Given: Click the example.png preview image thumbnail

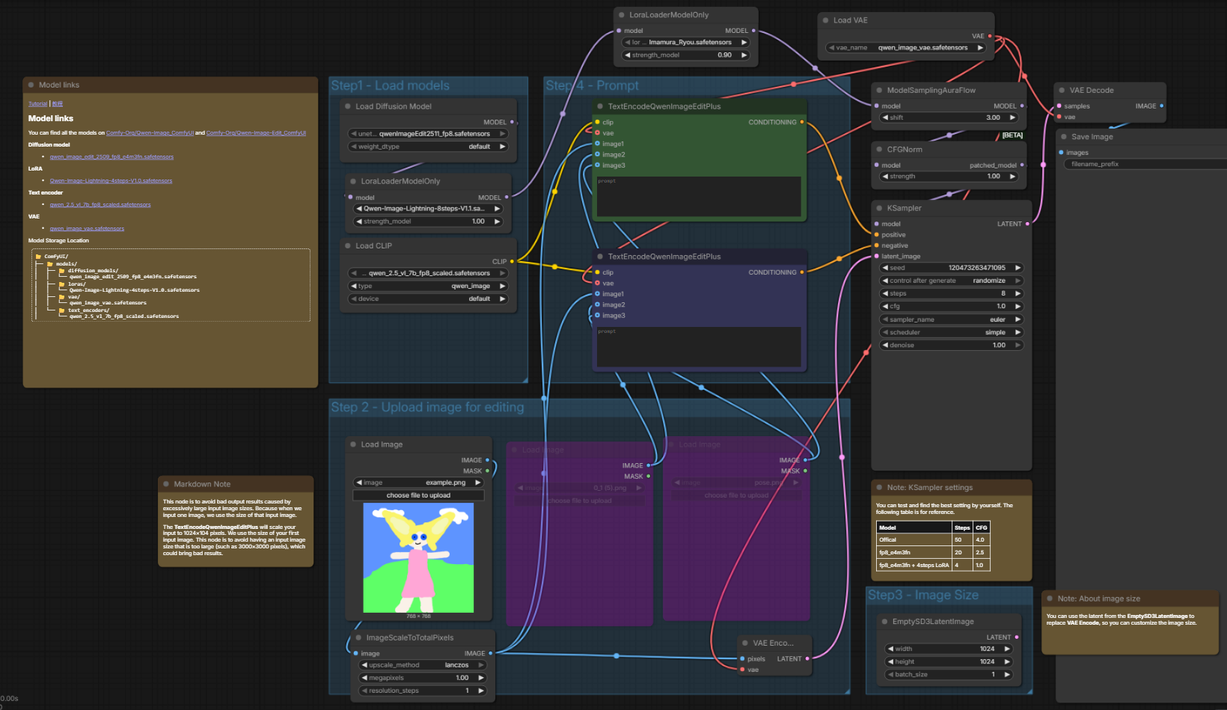Looking at the screenshot, I should [x=418, y=558].
